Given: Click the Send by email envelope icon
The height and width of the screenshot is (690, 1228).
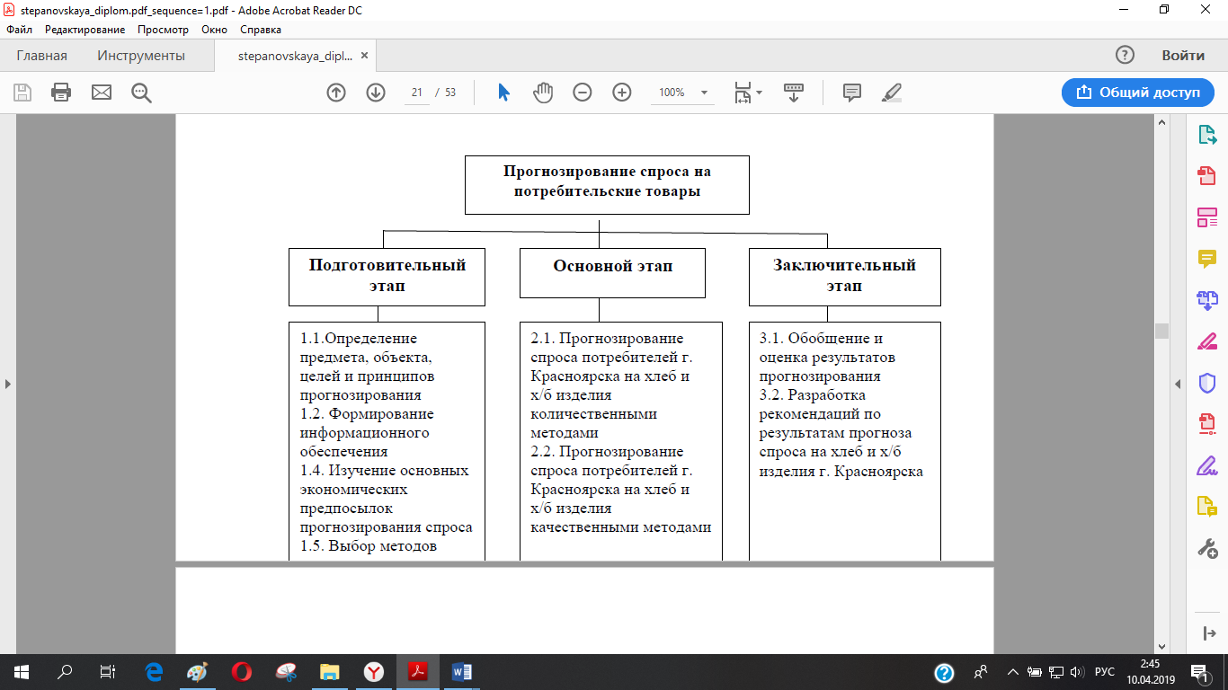Looking at the screenshot, I should 102,93.
